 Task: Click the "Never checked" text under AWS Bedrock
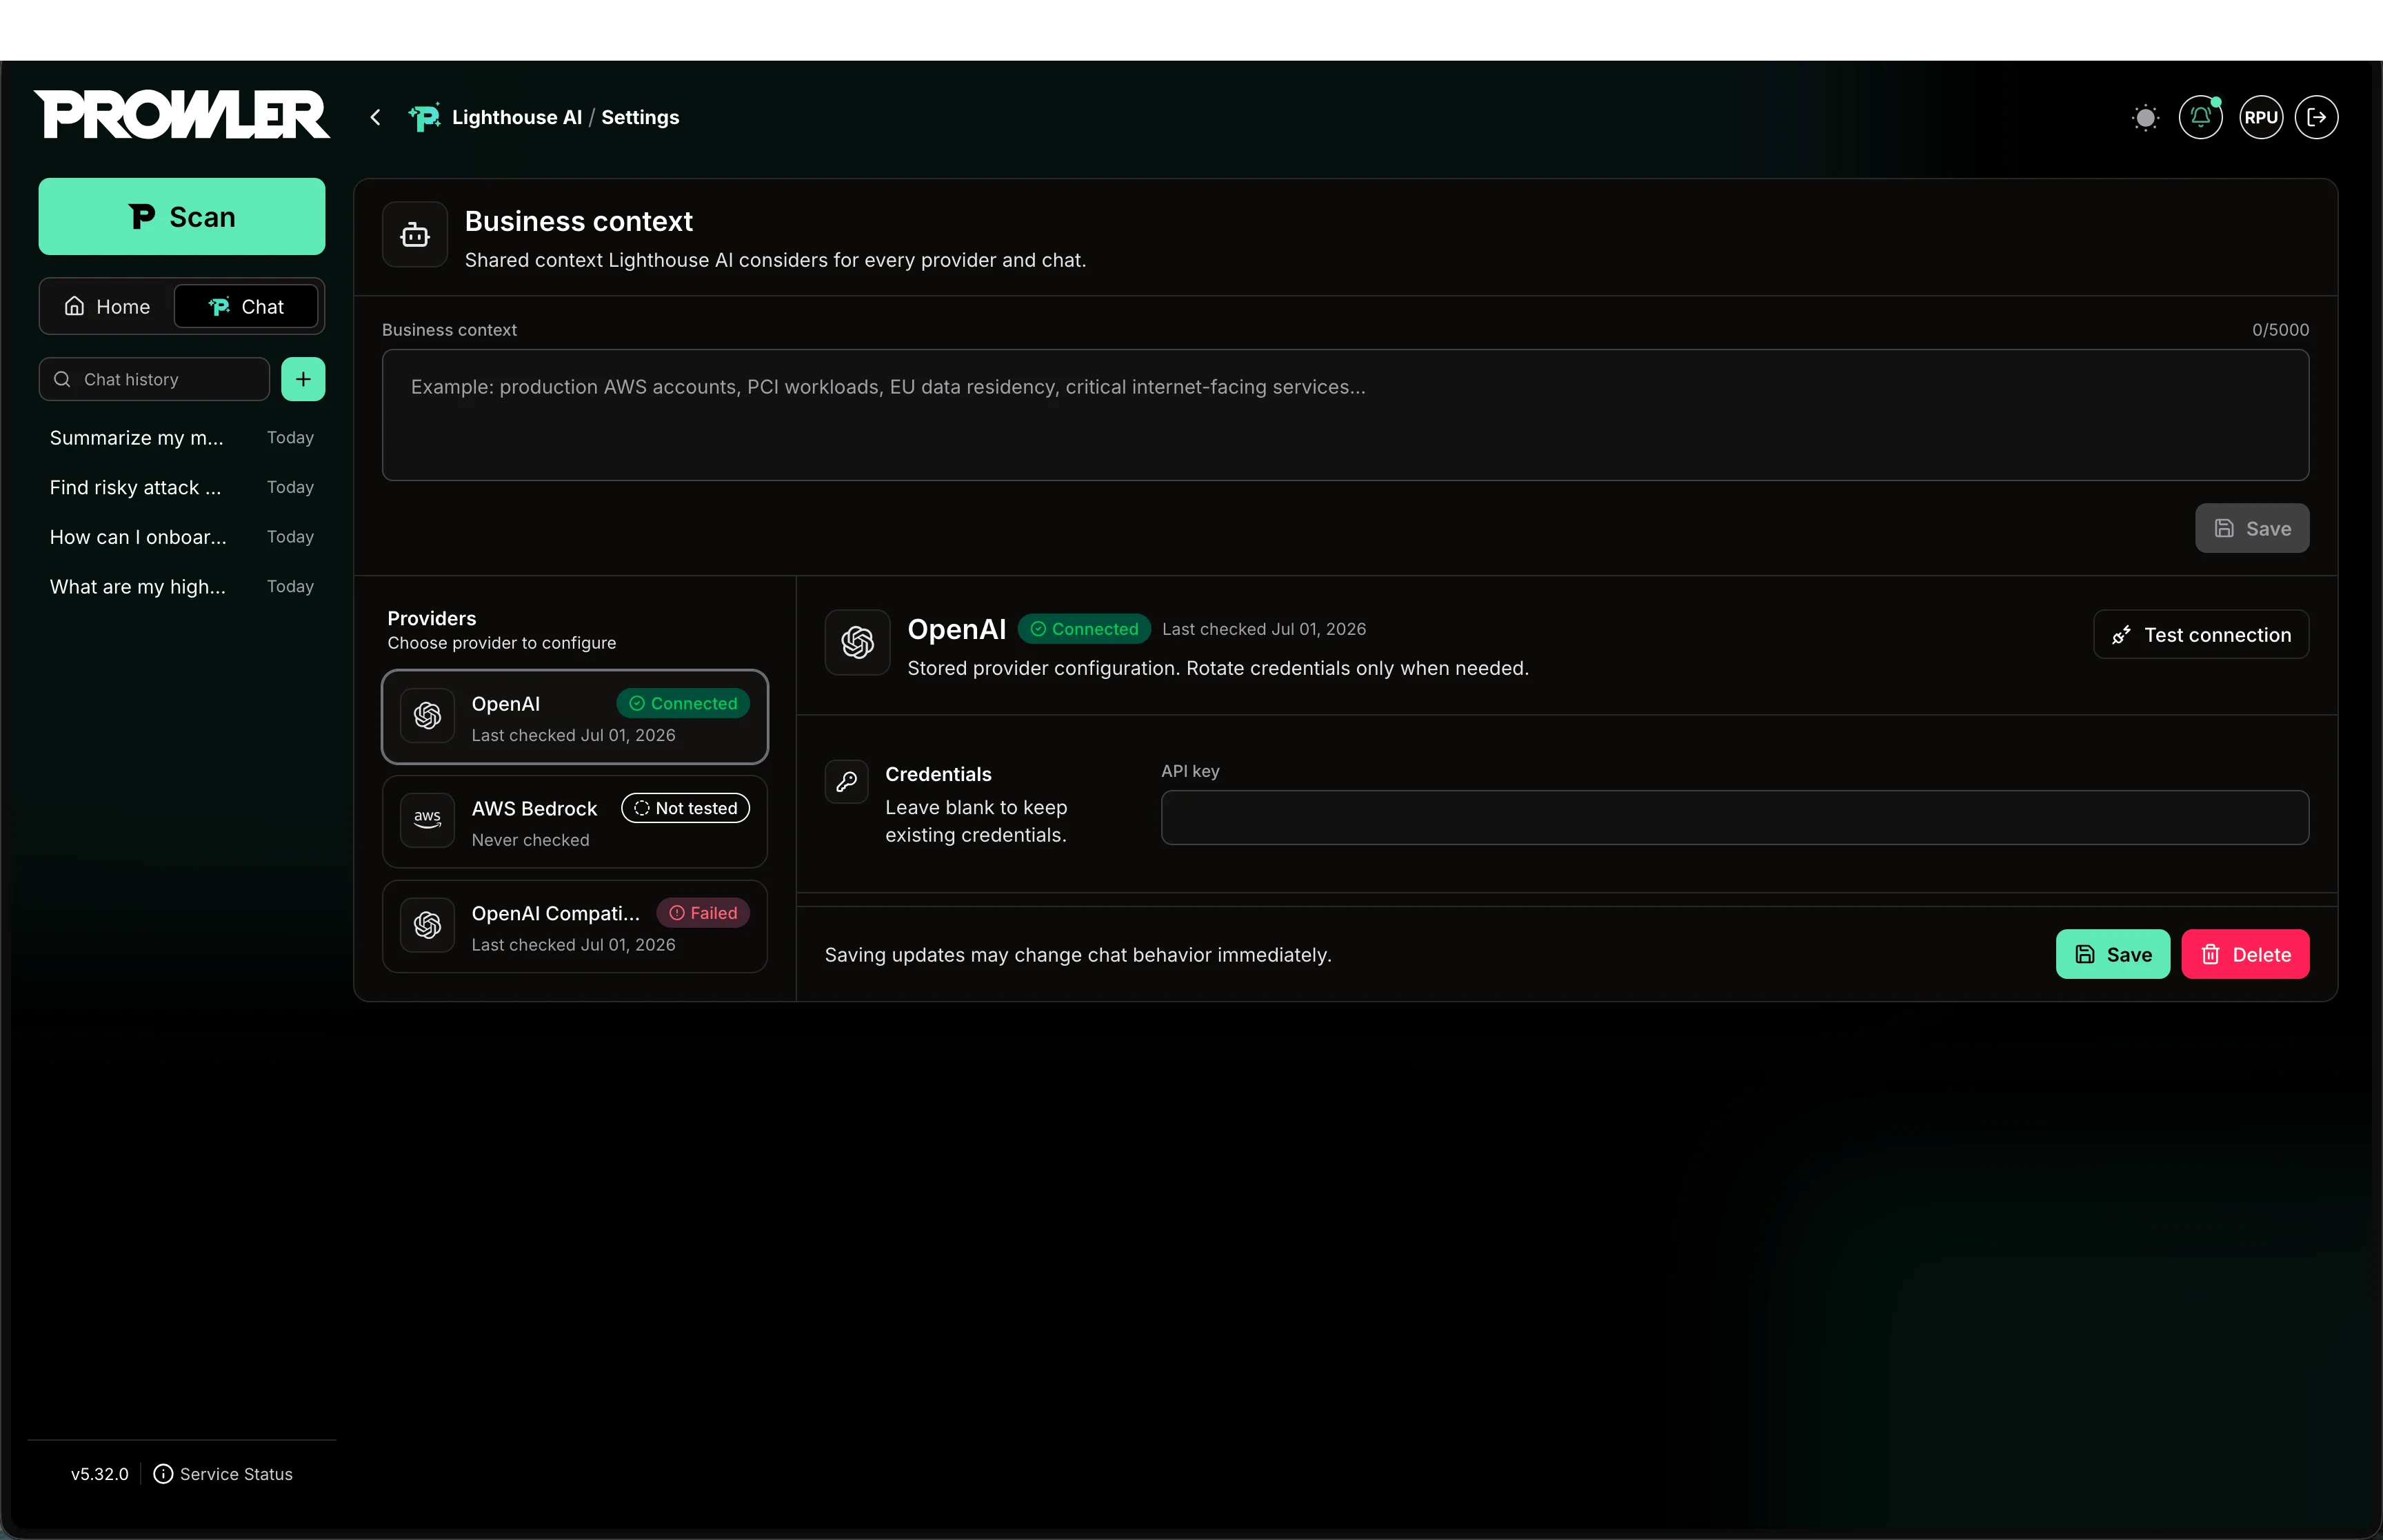click(x=530, y=840)
